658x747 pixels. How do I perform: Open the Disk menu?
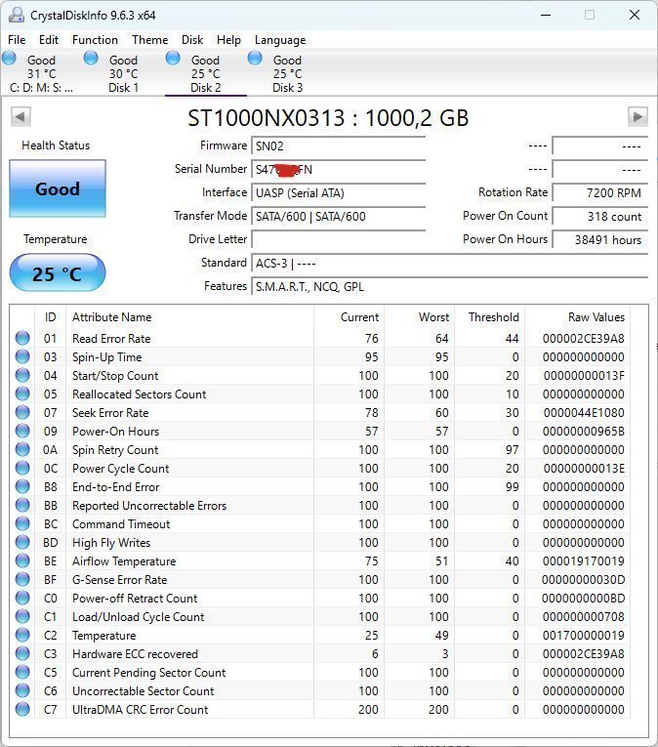click(192, 40)
